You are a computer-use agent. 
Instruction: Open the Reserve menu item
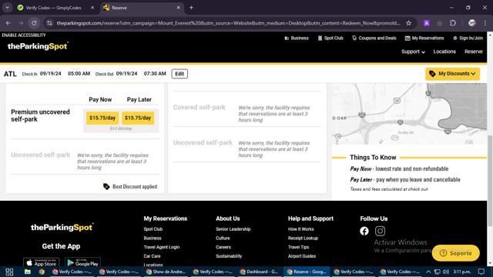click(x=474, y=52)
